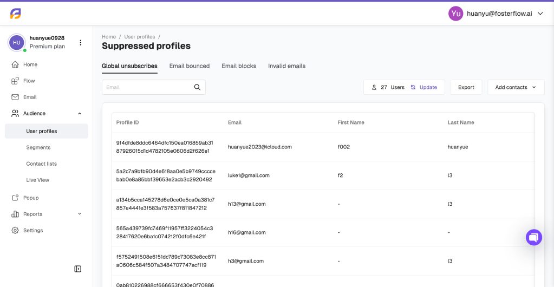Click the huanyu@fosterflow.ai account label

click(x=499, y=14)
